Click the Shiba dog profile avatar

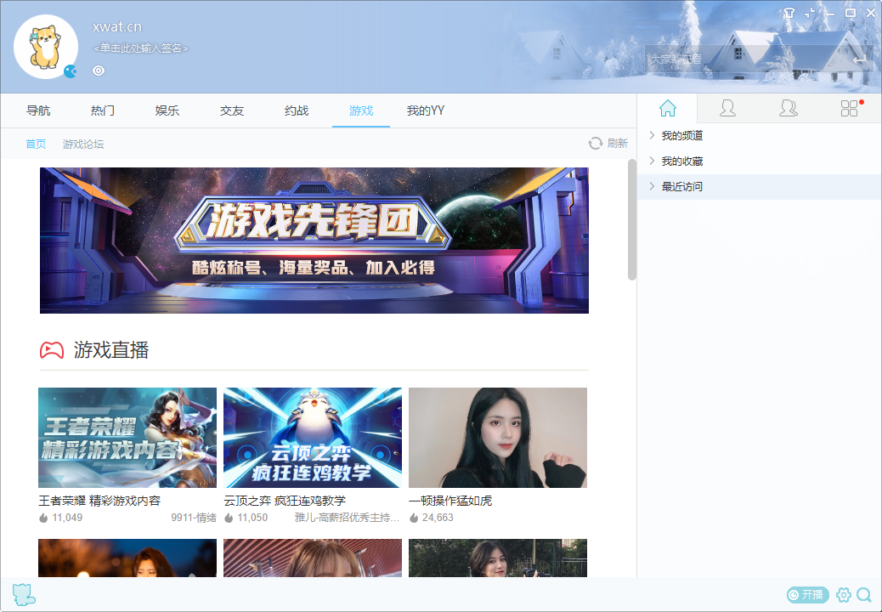[46, 47]
